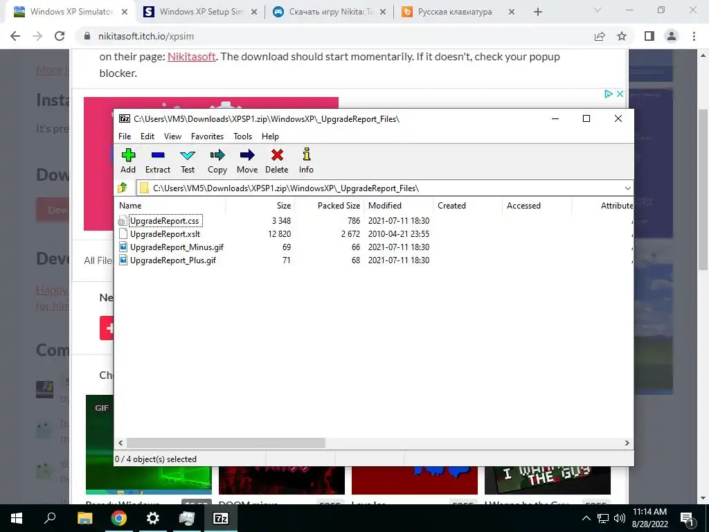The width and height of the screenshot is (709, 532).
Task: Expand the 7-Zip address path dropdown
Action: [627, 188]
